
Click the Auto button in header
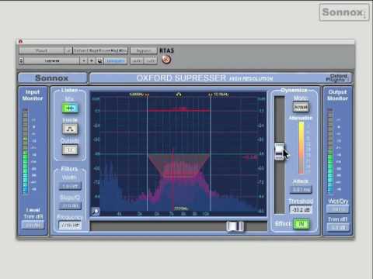pyautogui.click(x=137, y=60)
